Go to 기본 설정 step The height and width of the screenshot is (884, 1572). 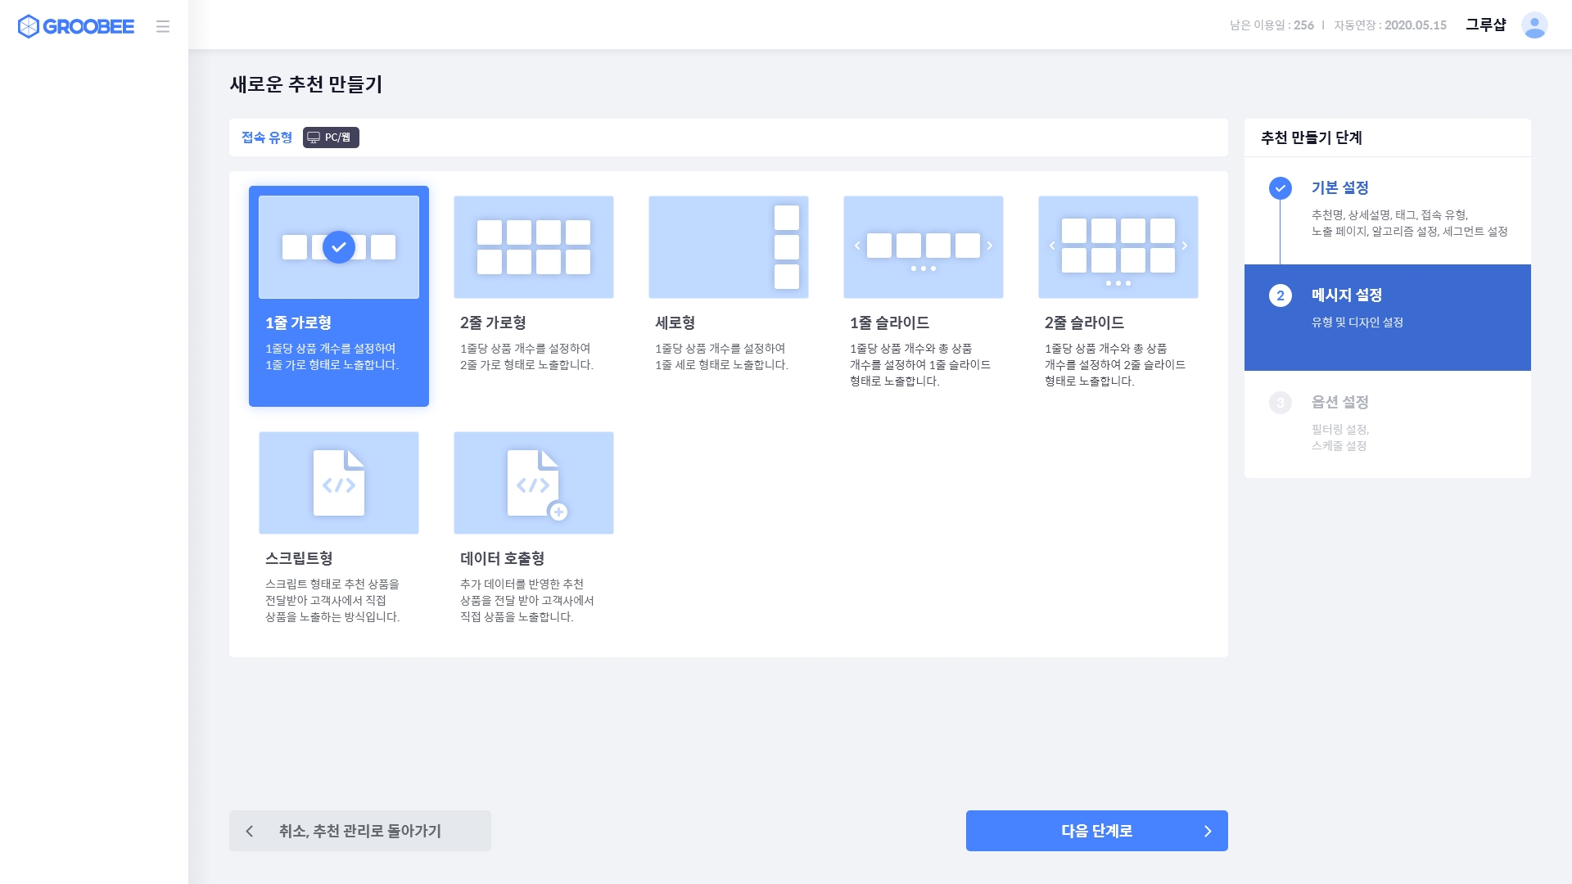[1339, 188]
